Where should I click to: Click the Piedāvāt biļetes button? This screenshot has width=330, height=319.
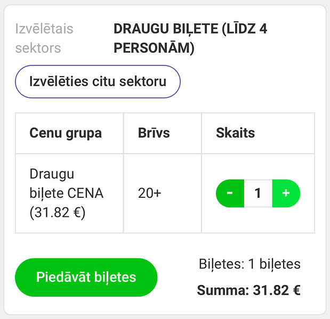86,277
